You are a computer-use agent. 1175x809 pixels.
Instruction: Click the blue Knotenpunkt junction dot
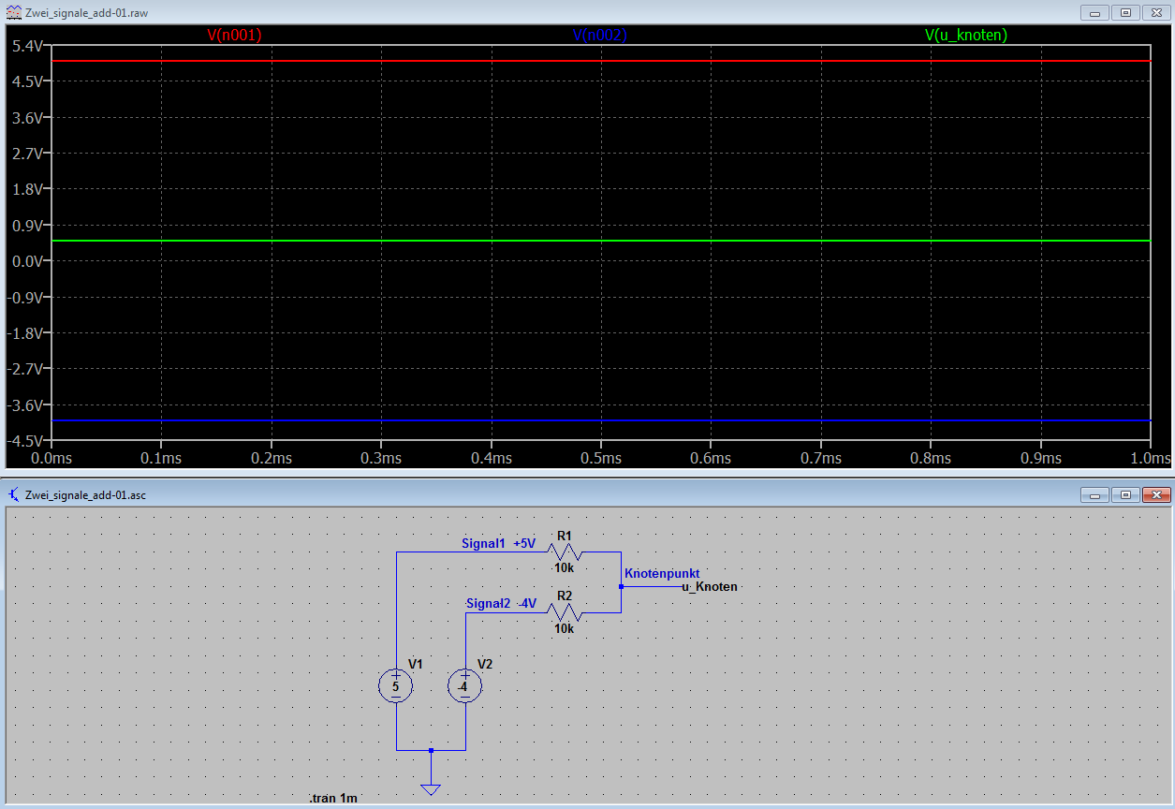pos(621,587)
